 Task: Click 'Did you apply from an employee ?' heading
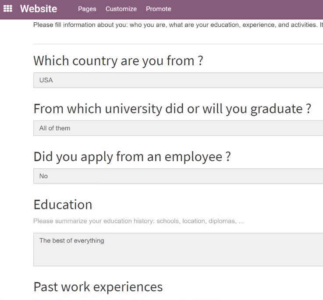click(x=132, y=157)
